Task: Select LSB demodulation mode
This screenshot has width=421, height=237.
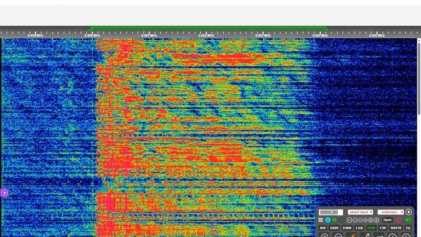Action: (359, 228)
